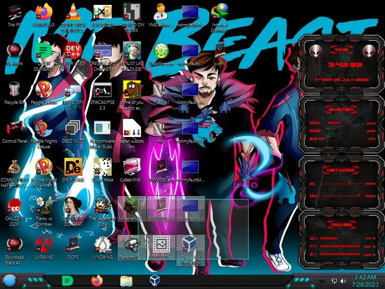385x289 pixels.
Task: Click the volume speaker tray icon
Action: [x=343, y=281]
